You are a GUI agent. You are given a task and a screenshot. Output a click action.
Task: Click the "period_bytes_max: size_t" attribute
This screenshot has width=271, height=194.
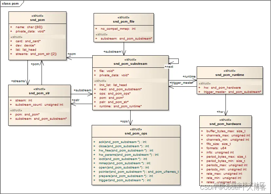(226, 157)
